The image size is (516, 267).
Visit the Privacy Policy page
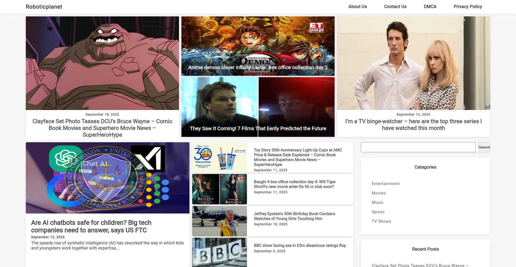(x=468, y=7)
